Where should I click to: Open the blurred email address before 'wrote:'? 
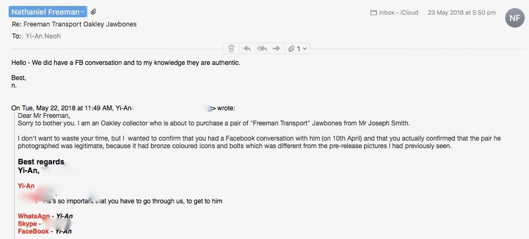(173, 108)
